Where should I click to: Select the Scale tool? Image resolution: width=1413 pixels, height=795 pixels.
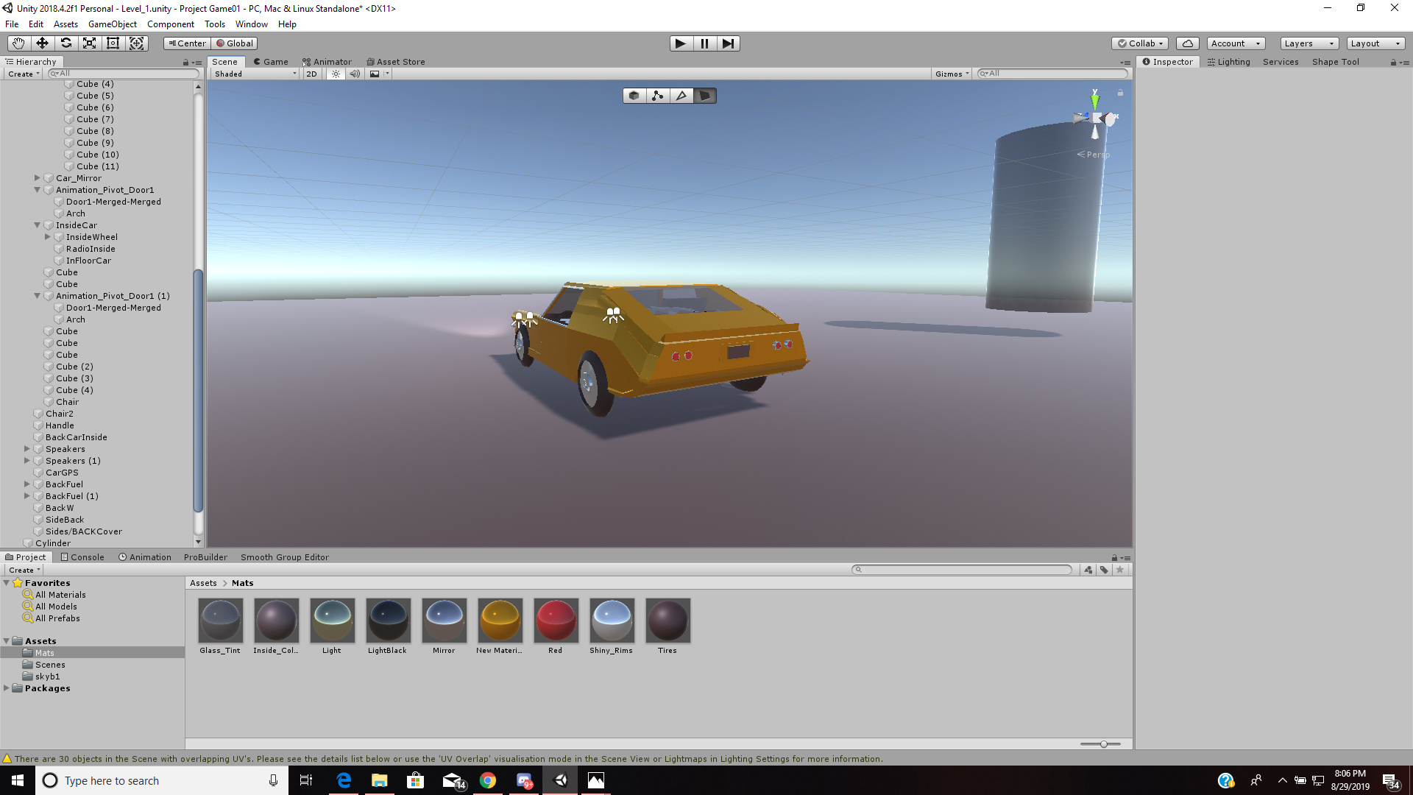[89, 43]
